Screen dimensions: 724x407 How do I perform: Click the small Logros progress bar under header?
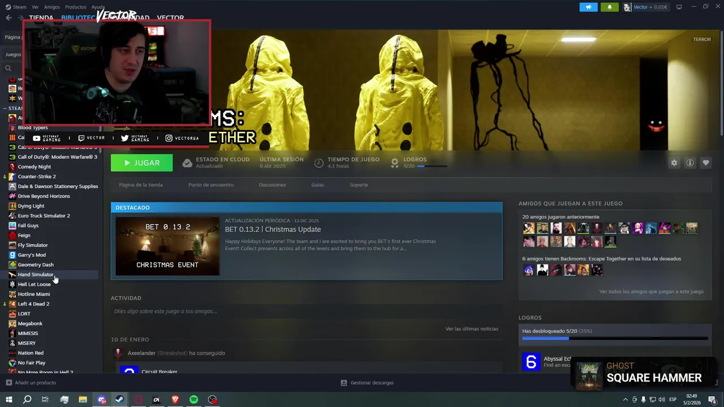pyautogui.click(x=432, y=166)
